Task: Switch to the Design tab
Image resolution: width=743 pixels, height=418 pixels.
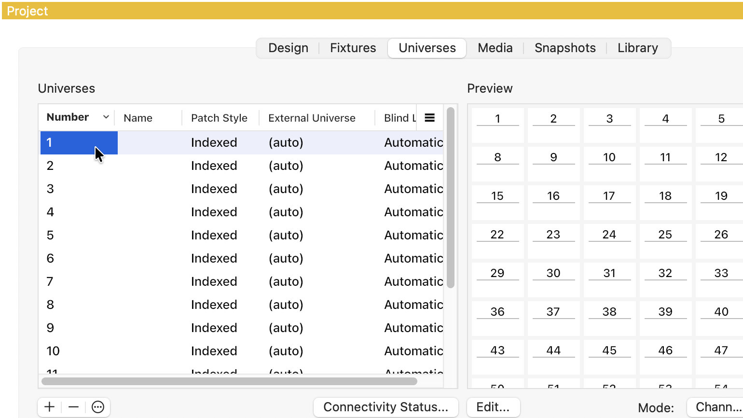Action: 288,48
